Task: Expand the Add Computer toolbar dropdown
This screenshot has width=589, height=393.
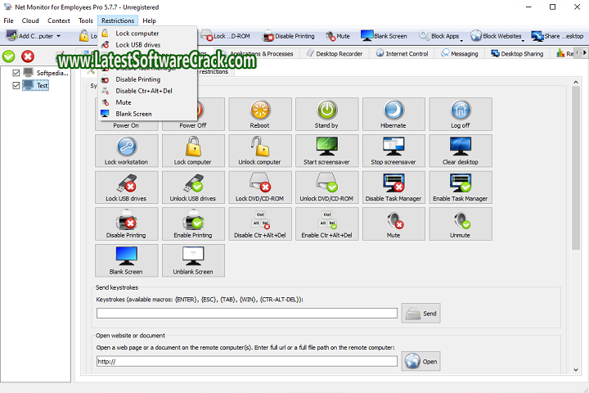Action: 58,36
